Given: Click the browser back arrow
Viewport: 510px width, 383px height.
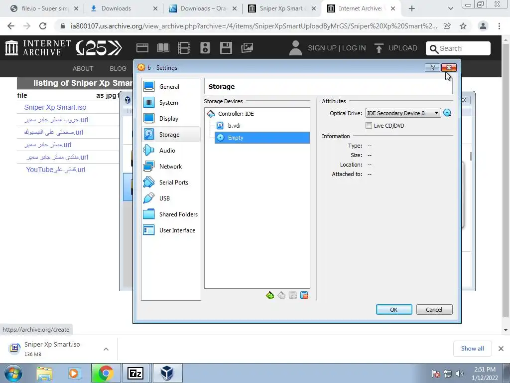Looking at the screenshot, I should [x=11, y=26].
